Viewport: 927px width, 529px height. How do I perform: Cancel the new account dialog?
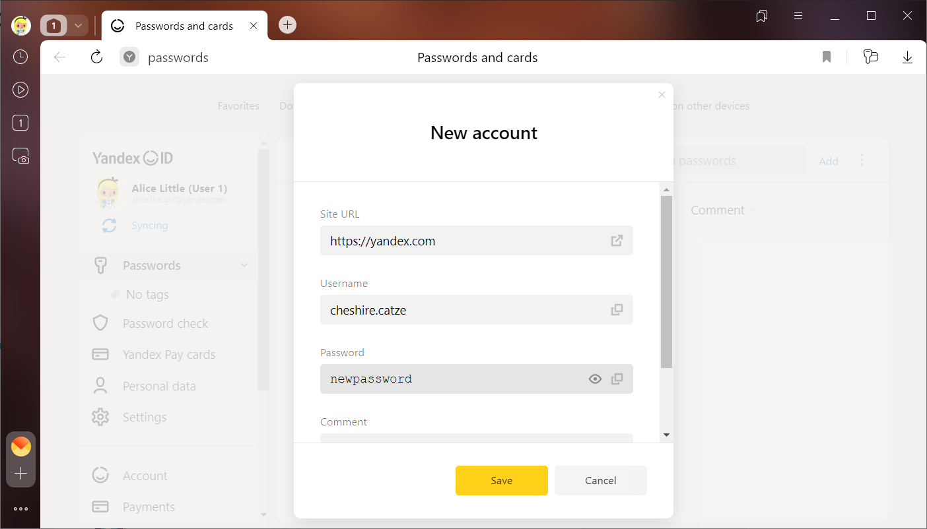(x=600, y=480)
